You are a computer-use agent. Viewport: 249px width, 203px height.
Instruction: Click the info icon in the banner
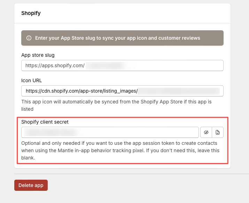tap(29, 38)
